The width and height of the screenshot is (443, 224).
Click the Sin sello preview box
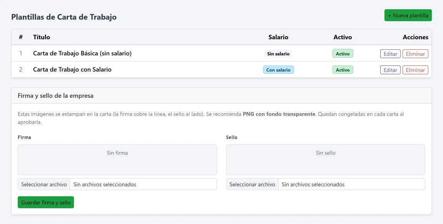pyautogui.click(x=326, y=160)
